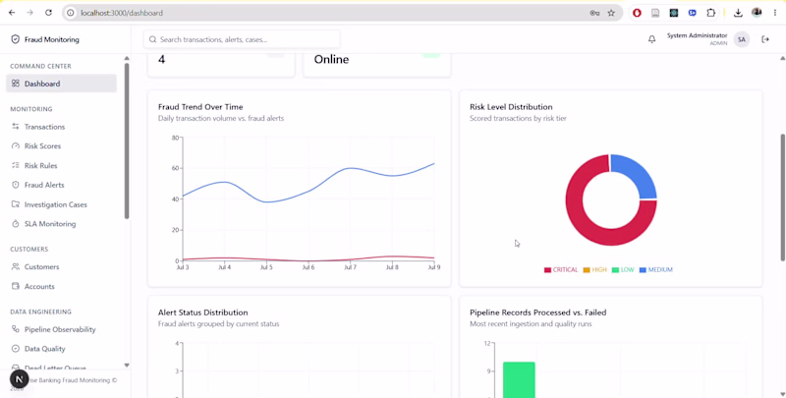786x398 pixels.
Task: Click the Risk Scores gauge icon
Action: (16, 145)
